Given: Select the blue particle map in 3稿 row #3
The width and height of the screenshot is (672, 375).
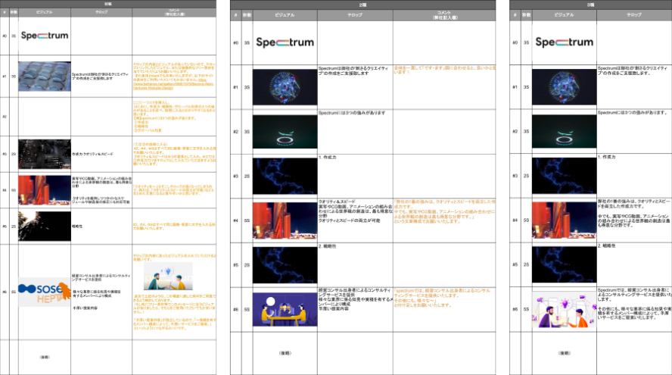Looking at the screenshot, I should click(x=565, y=176).
